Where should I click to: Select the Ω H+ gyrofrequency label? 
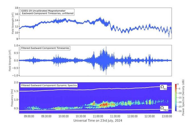tap(164, 87)
